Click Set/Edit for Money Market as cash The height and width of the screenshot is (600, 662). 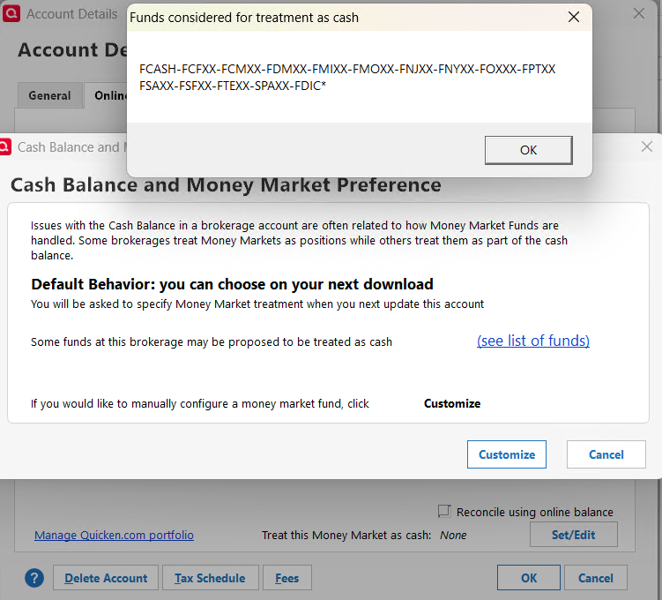[x=573, y=535]
